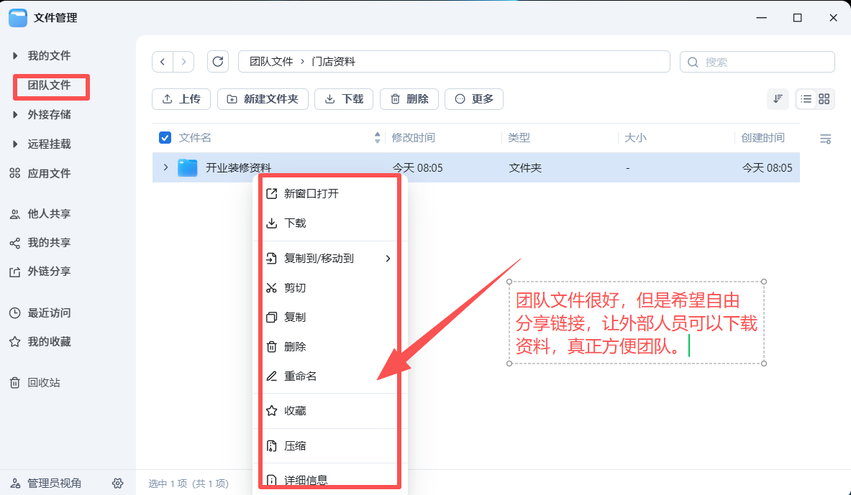851x495 pixels.
Task: Go back with the left arrow button
Action: click(163, 62)
